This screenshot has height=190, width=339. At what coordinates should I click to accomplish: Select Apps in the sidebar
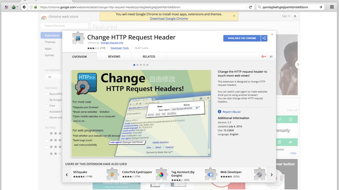coord(48,49)
